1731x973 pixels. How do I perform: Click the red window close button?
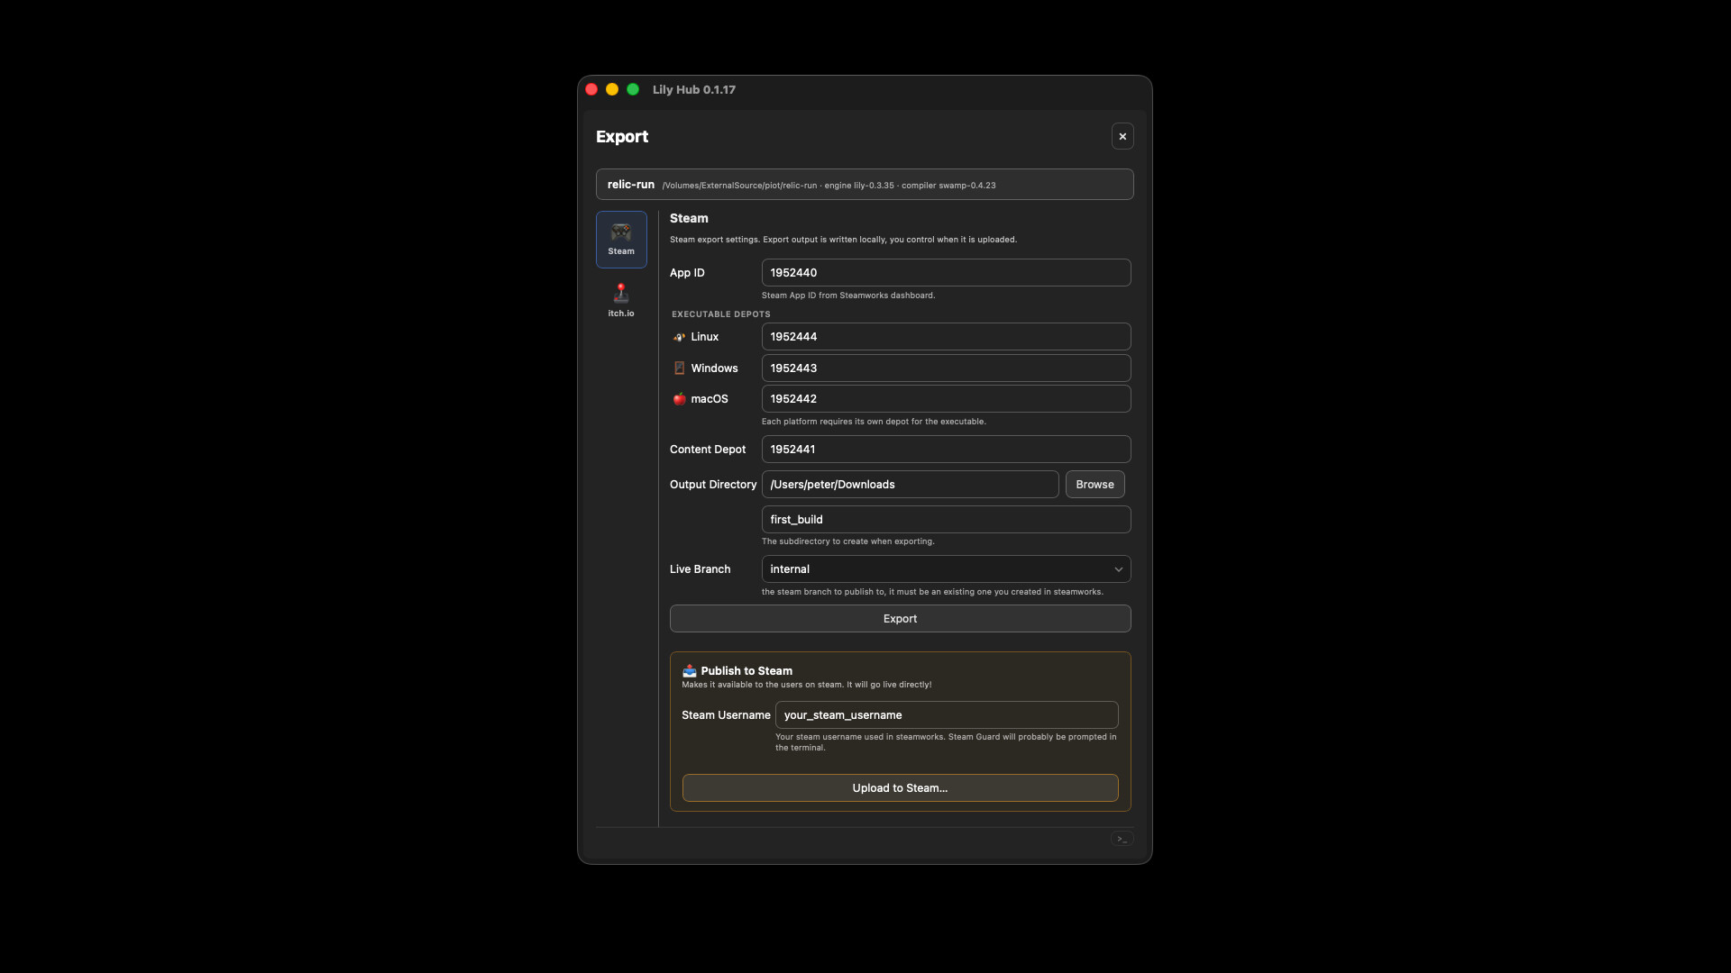[591, 89]
